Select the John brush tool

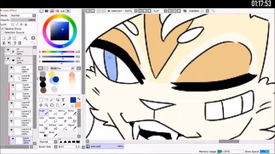(43, 120)
